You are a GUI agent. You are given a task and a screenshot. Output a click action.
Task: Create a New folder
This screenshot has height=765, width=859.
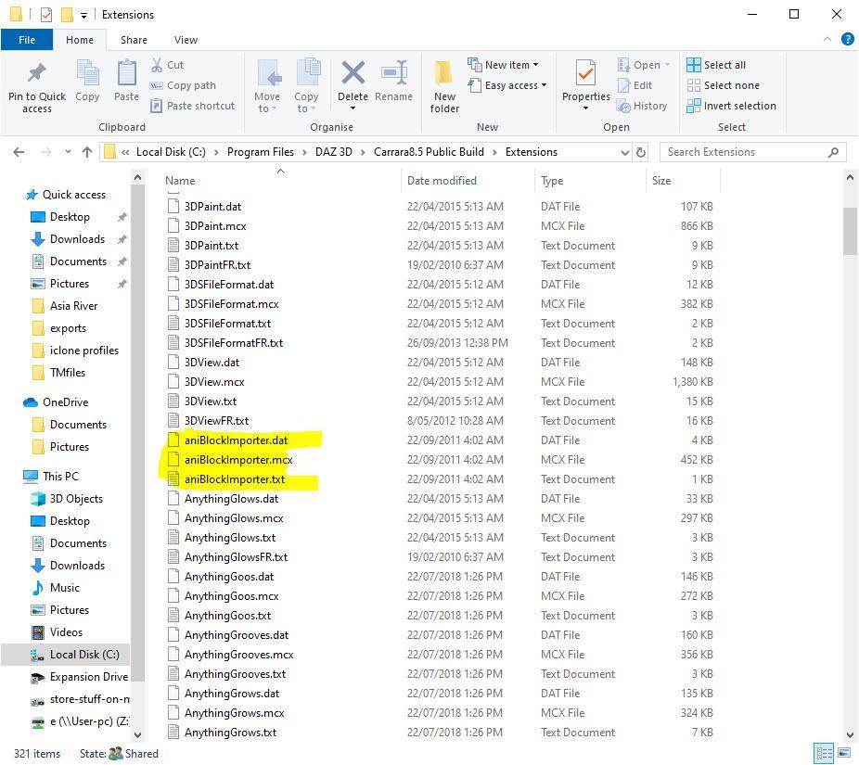tap(444, 87)
